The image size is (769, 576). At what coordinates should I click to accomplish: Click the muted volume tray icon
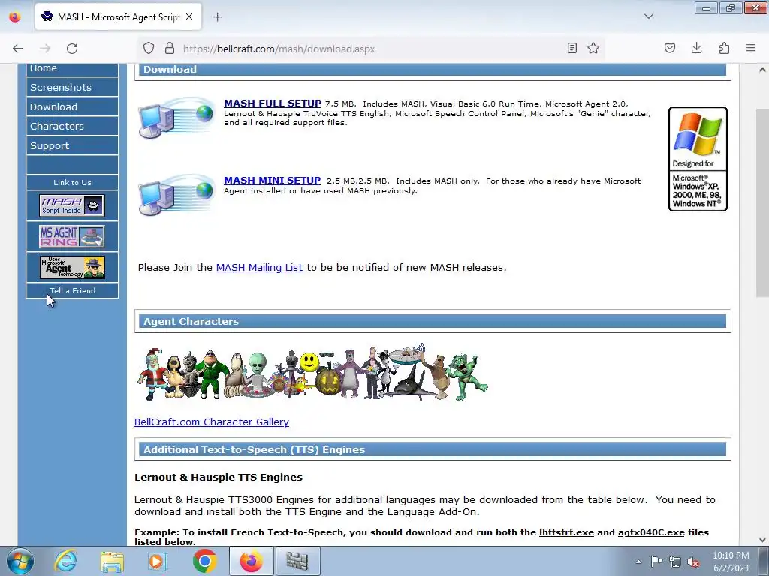coord(693,562)
